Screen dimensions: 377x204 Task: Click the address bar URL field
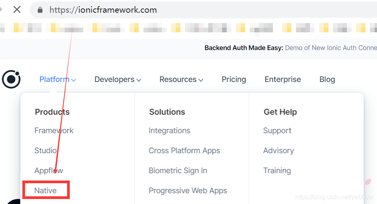pos(203,10)
